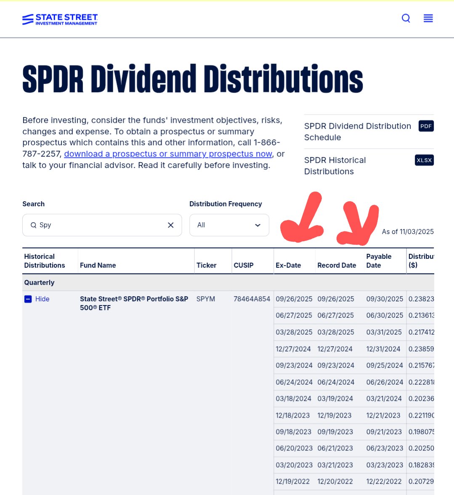This screenshot has height=495, width=454.
Task: Open the Distribution Frequency dropdown
Action: click(229, 225)
